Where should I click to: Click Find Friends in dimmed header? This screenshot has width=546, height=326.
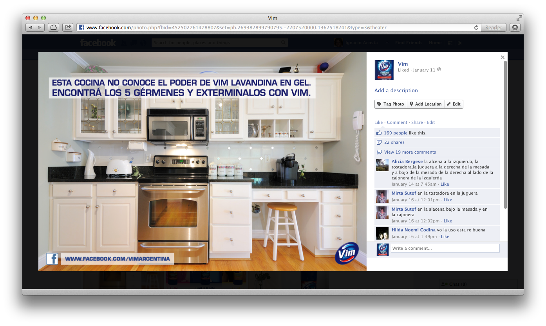tap(409, 43)
